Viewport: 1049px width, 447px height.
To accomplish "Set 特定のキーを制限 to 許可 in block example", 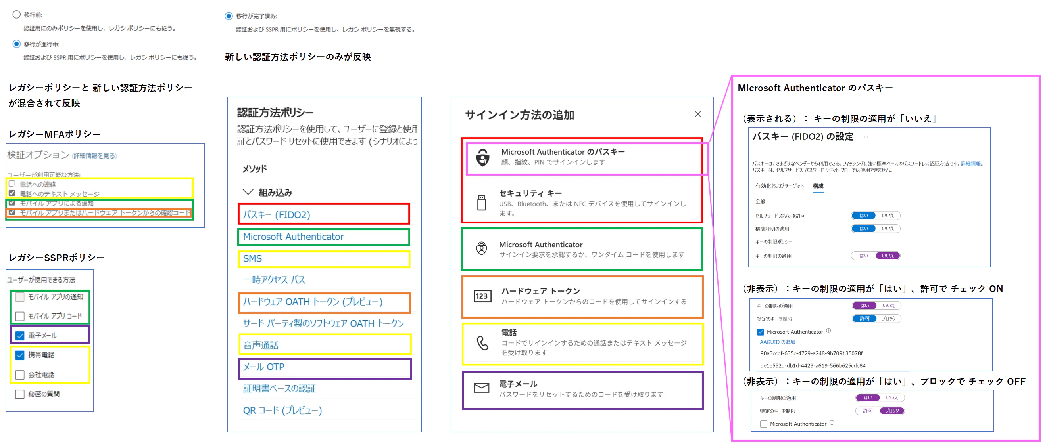I will [868, 411].
